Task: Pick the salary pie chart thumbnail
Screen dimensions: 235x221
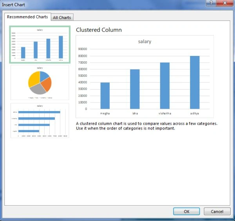Action: pos(40,83)
